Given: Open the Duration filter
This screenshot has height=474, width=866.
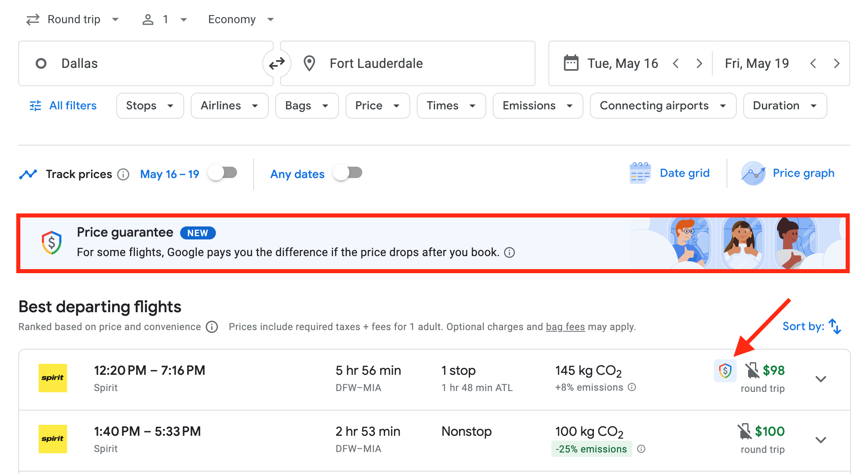Looking at the screenshot, I should (x=785, y=106).
